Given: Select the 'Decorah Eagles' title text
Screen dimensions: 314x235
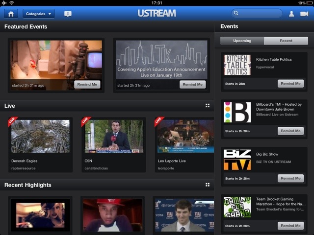Looking at the screenshot, I should (25, 161).
